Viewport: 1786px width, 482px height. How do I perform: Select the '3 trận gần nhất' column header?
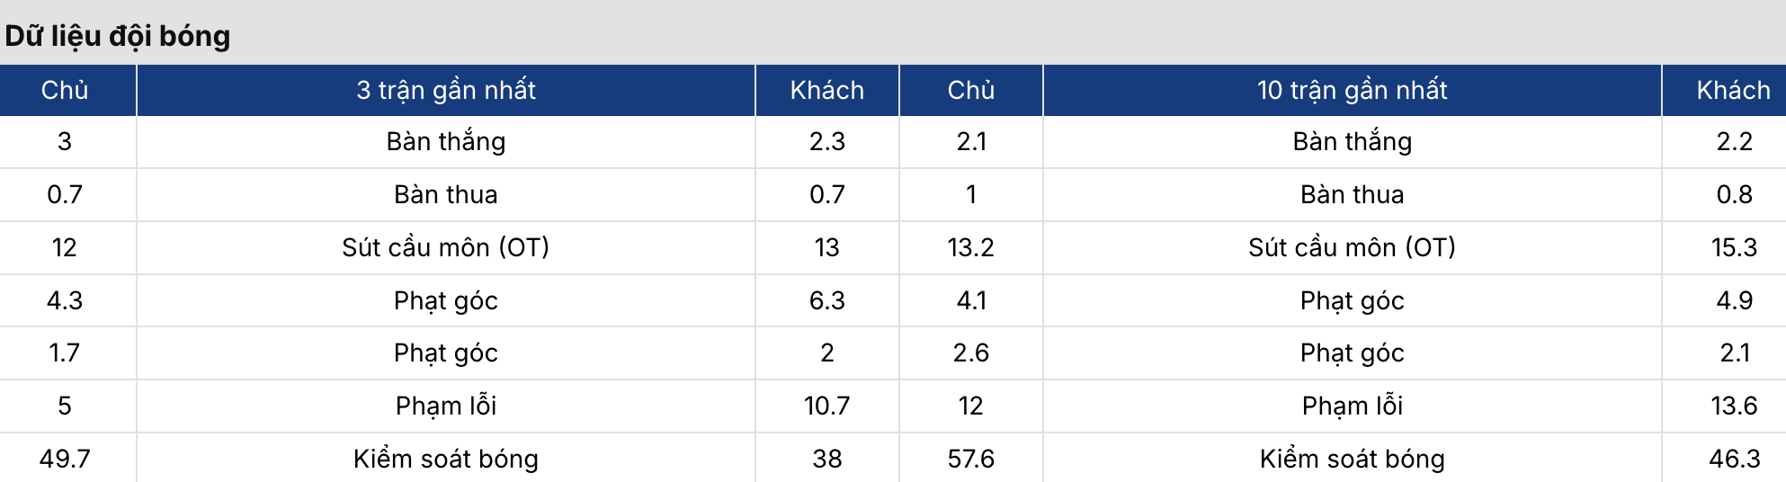pos(446,90)
